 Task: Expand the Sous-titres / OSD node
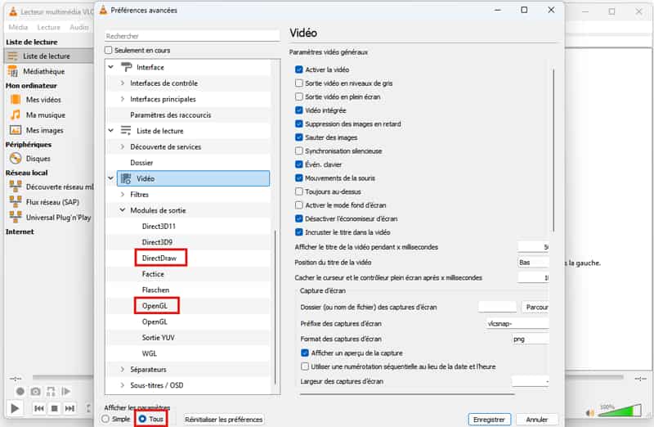pyautogui.click(x=123, y=385)
